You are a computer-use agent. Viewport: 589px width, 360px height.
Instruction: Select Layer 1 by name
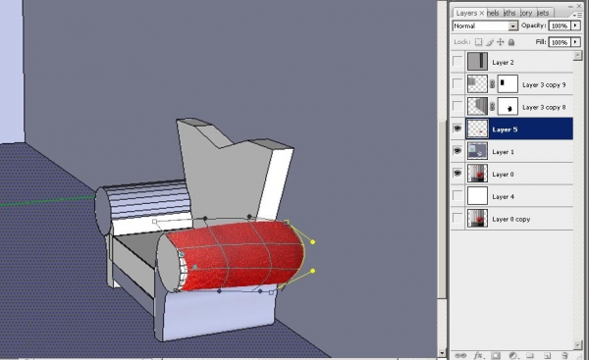click(503, 152)
